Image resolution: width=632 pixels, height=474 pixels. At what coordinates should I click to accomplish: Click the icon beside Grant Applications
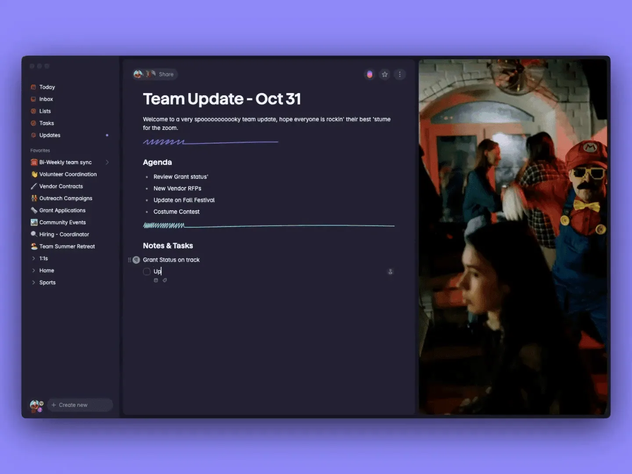point(34,210)
